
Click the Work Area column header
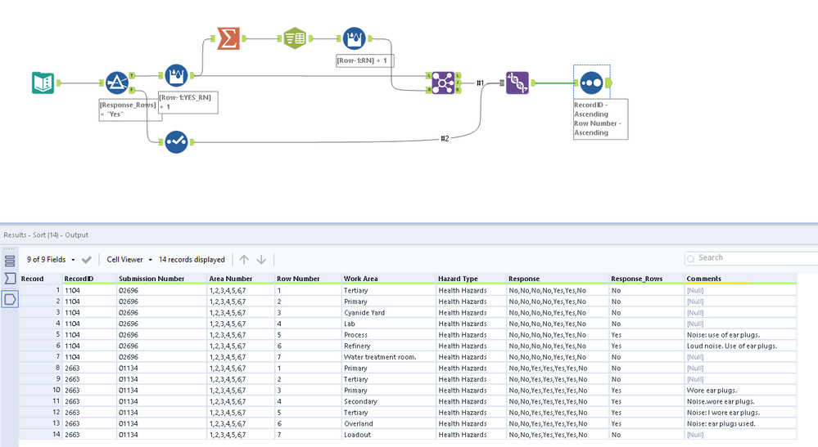tap(389, 279)
